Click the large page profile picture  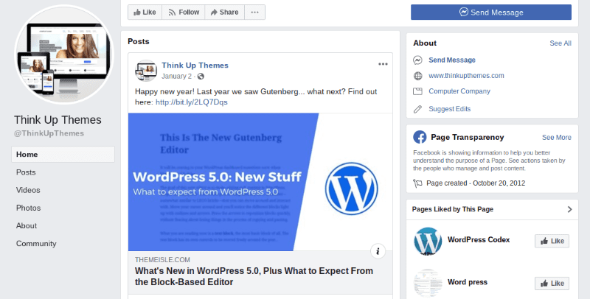[x=64, y=54]
